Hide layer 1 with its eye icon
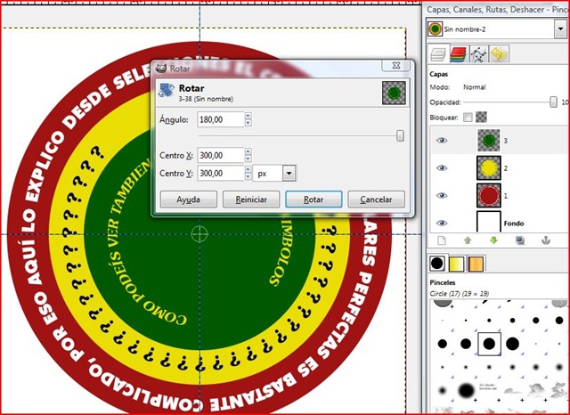 [x=442, y=196]
